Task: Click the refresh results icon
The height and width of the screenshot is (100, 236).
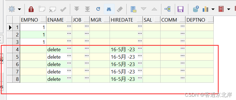Action: [x=98, y=9]
